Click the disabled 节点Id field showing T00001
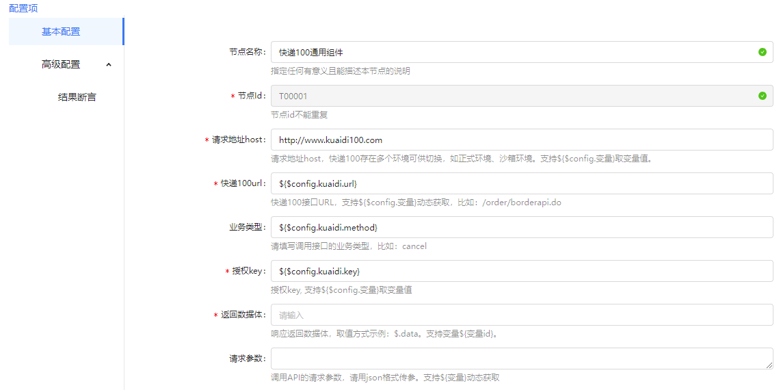 [513, 96]
